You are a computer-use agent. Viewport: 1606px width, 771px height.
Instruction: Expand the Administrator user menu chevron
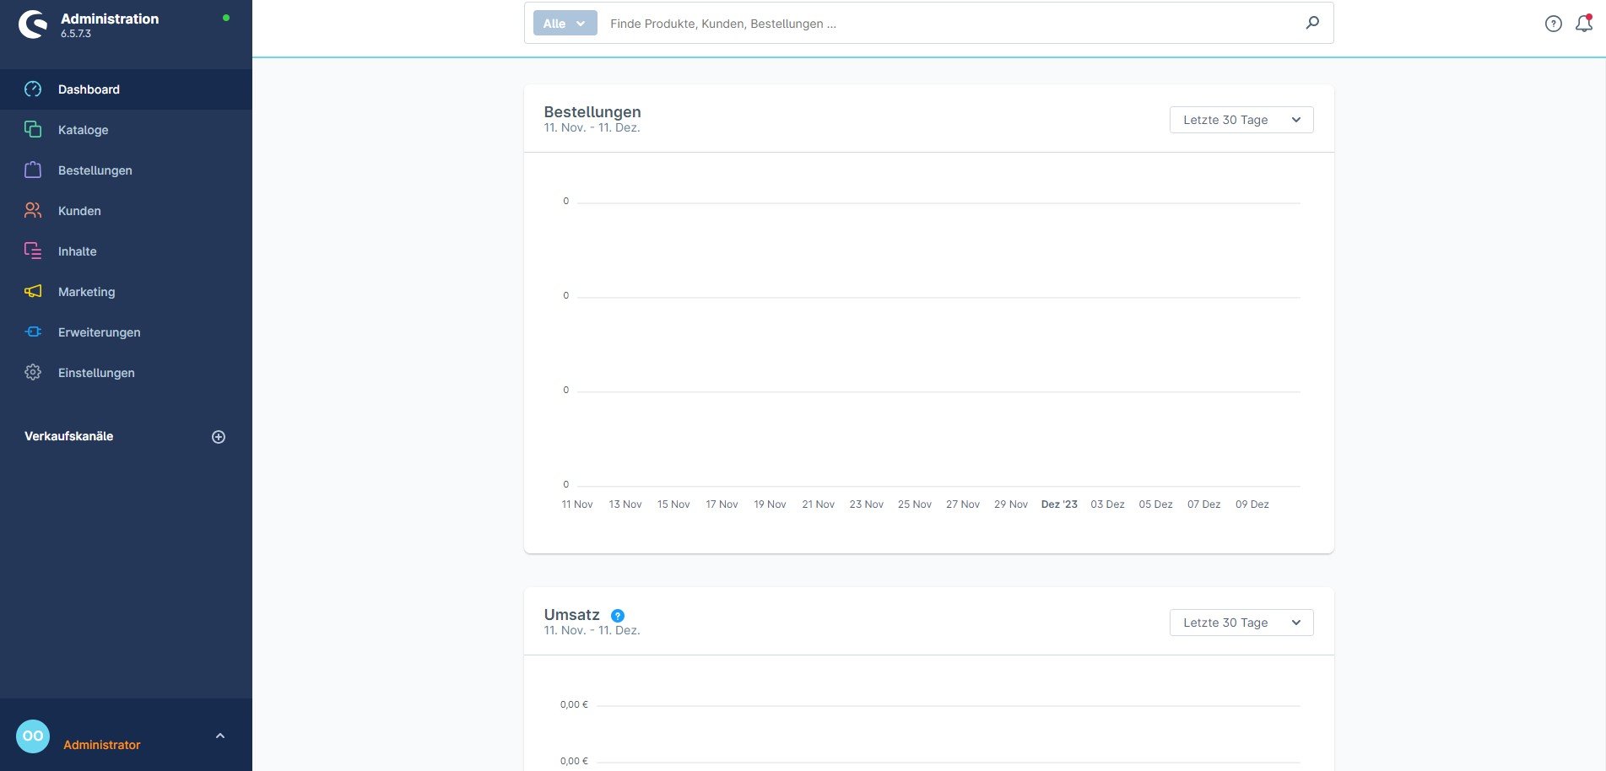pyautogui.click(x=220, y=736)
